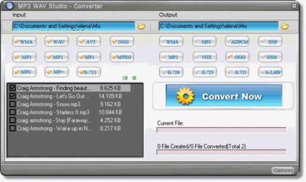Screen dimensions: 306x182
Task: Select 'Craig Armstrong - Snow.mp3' file name
Action: pyautogui.click(x=49, y=104)
